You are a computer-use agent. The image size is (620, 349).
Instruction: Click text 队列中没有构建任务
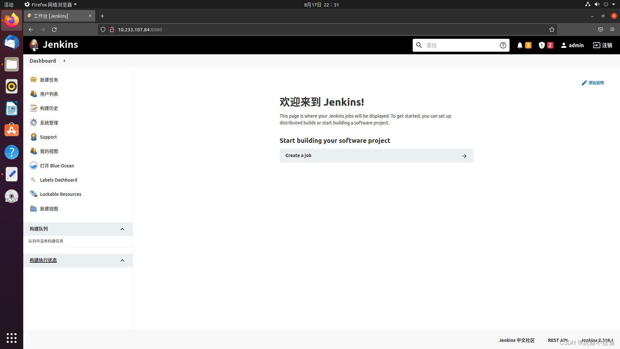coord(46,241)
